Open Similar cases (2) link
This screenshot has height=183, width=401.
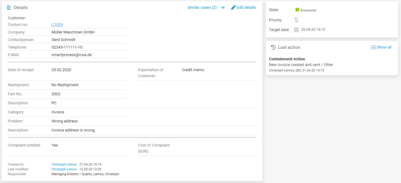pos(202,8)
